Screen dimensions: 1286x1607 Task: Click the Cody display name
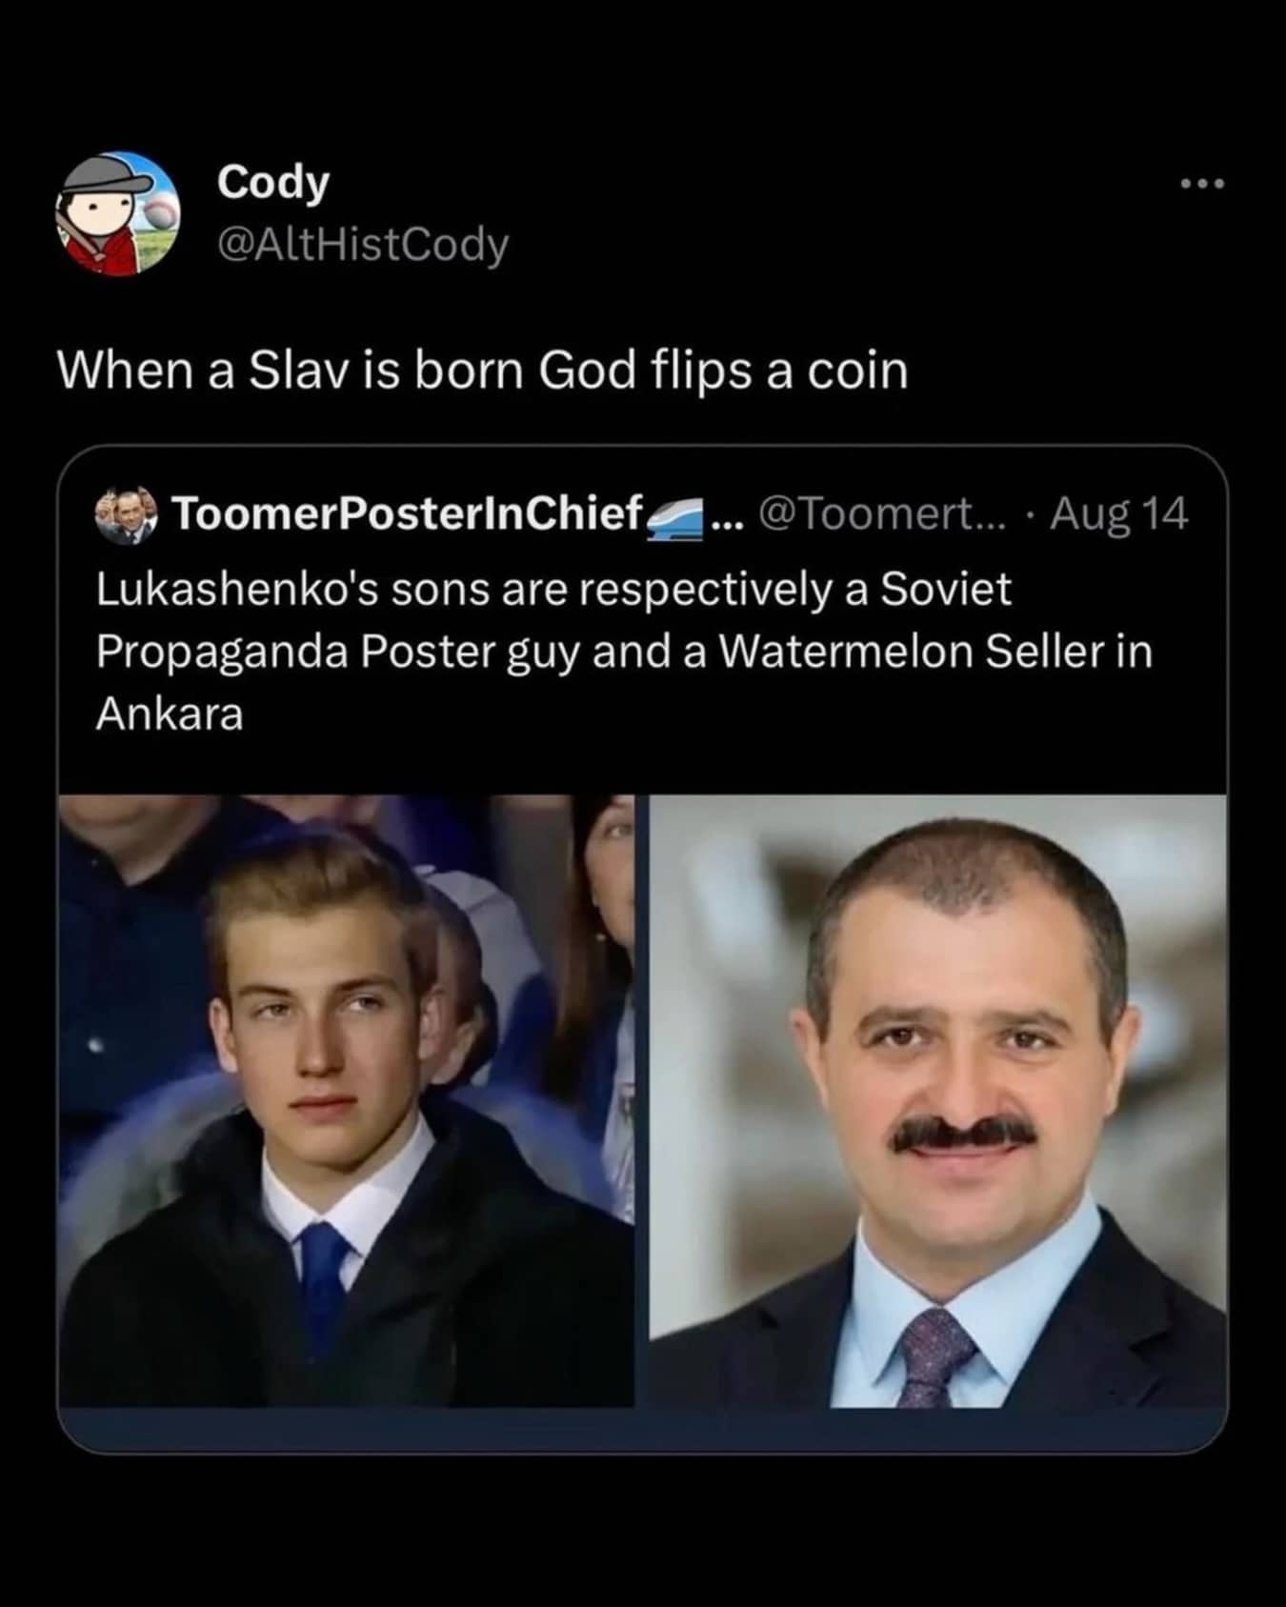pos(273,181)
